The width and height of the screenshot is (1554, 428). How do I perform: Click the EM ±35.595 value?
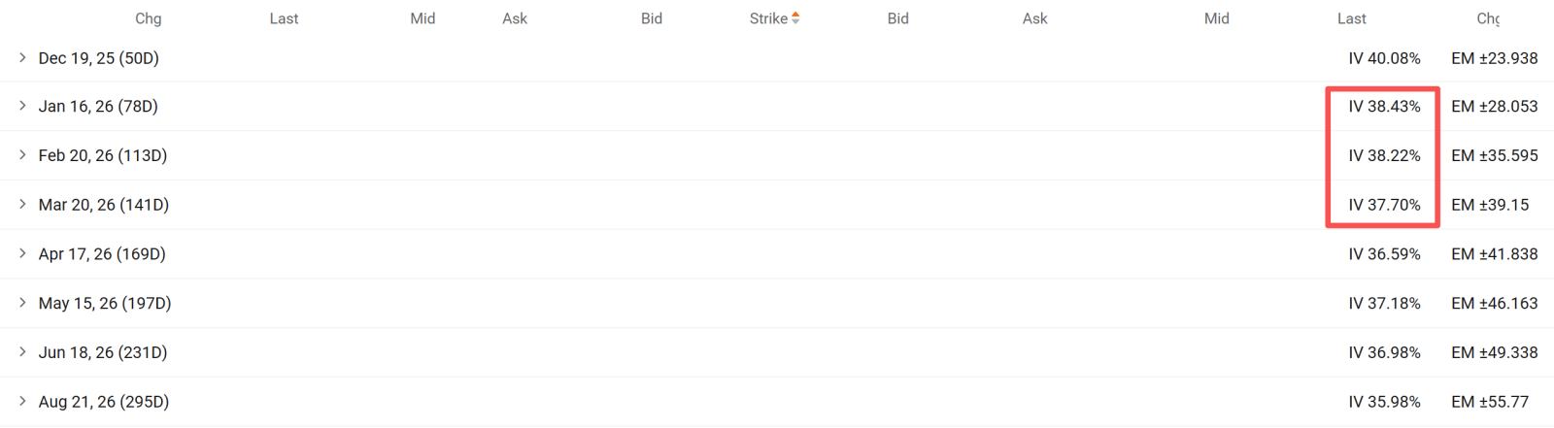coord(1495,155)
